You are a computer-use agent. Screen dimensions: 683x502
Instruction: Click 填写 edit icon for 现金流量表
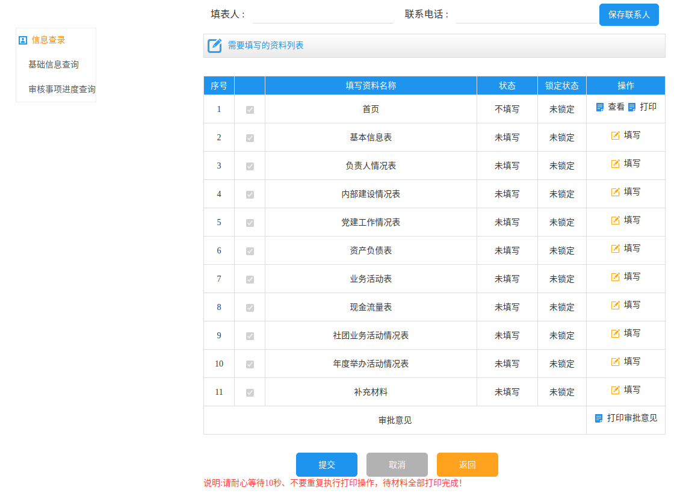coord(616,305)
